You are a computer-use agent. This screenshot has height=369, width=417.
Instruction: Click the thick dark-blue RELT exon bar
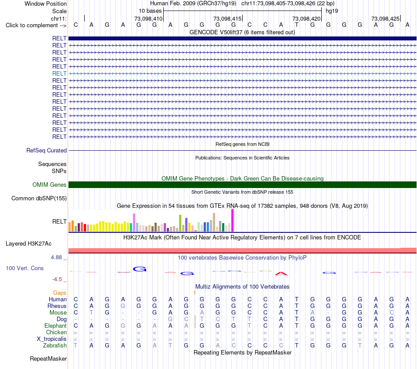pos(242,38)
